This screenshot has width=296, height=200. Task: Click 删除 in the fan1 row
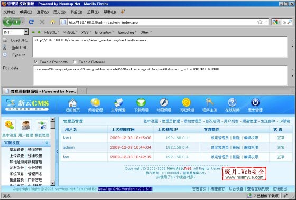236,138
